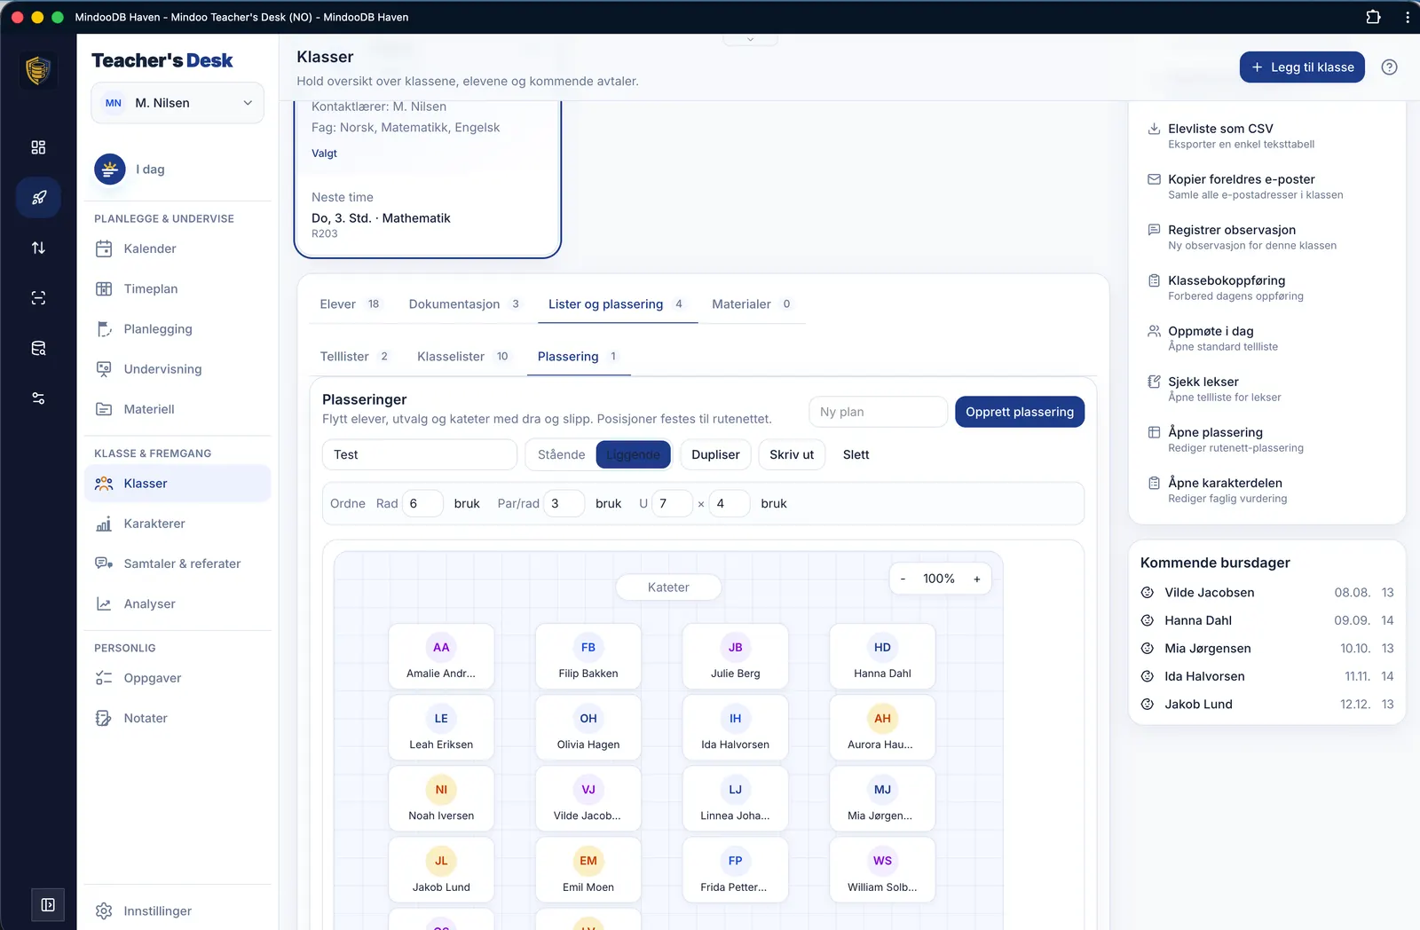The image size is (1420, 930).
Task: Open Innstillinger gear settings
Action: tap(143, 910)
